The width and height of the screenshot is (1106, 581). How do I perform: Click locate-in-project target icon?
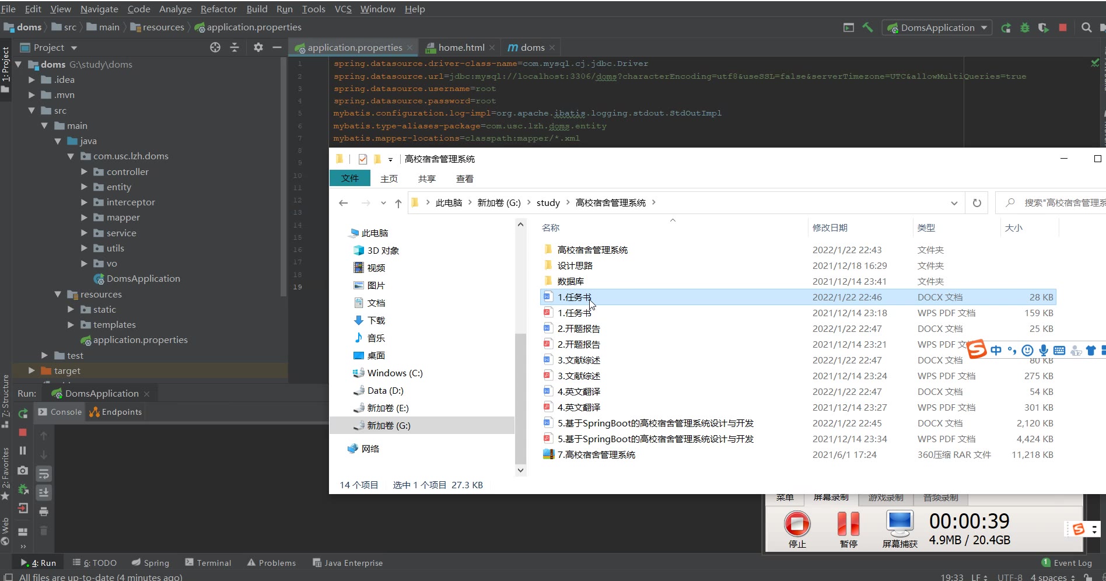[215, 47]
